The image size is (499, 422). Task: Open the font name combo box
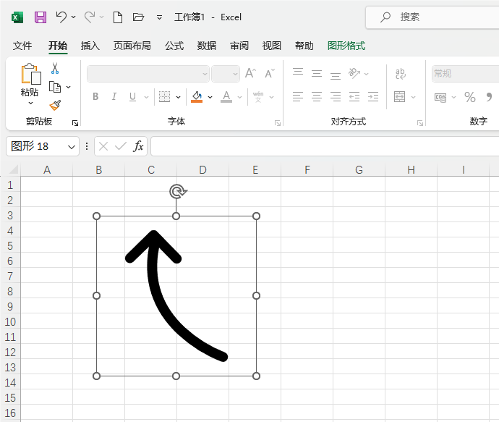click(148, 74)
